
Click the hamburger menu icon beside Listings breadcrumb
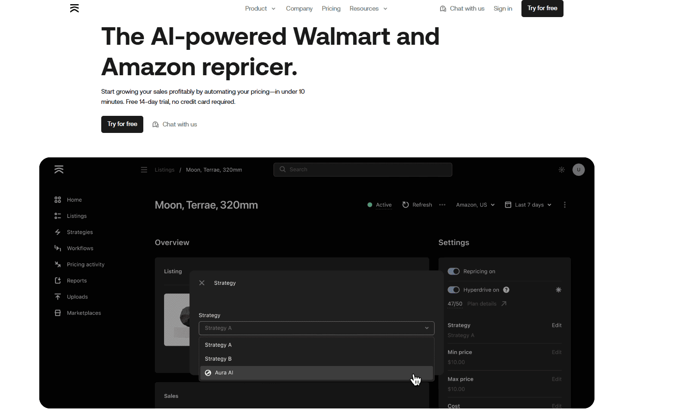(144, 170)
